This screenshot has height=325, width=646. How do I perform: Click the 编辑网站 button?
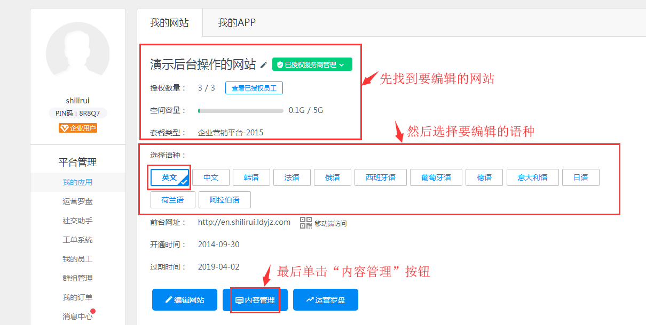185,300
